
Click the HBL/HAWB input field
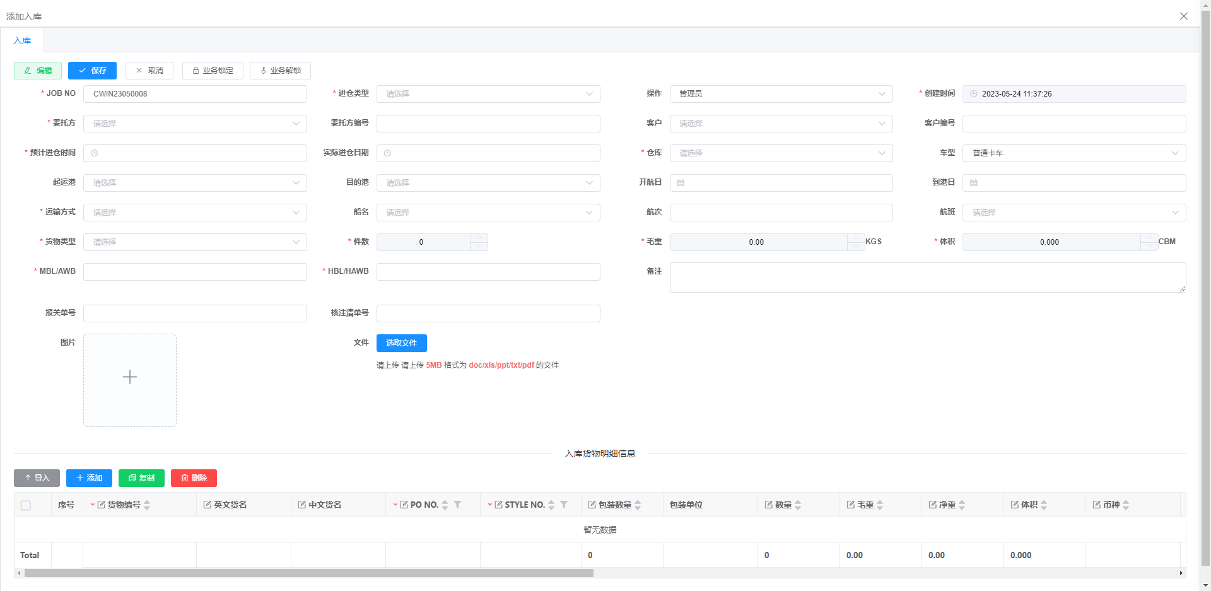click(488, 272)
